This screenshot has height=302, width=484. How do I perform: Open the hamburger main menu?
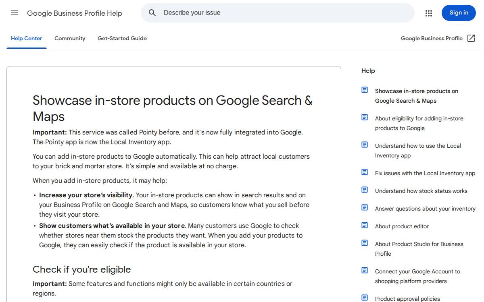[15, 13]
